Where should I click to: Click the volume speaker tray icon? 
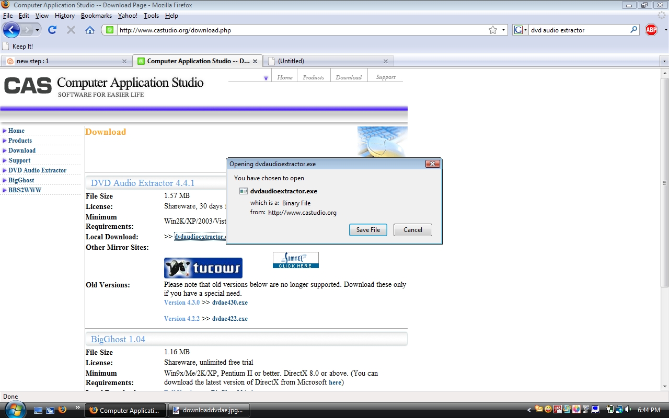(627, 410)
